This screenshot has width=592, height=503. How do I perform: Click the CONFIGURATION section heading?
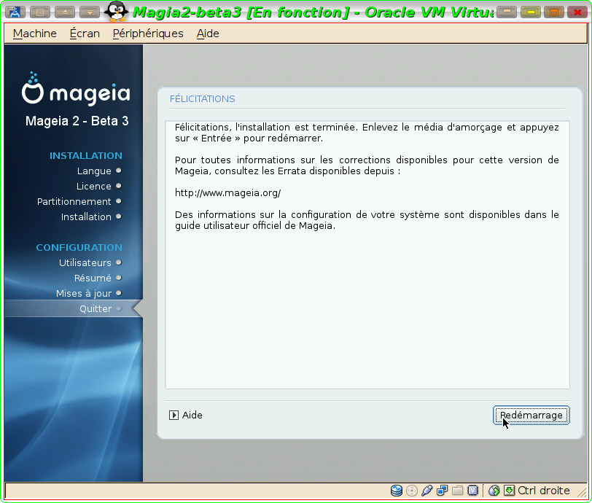pyautogui.click(x=79, y=247)
